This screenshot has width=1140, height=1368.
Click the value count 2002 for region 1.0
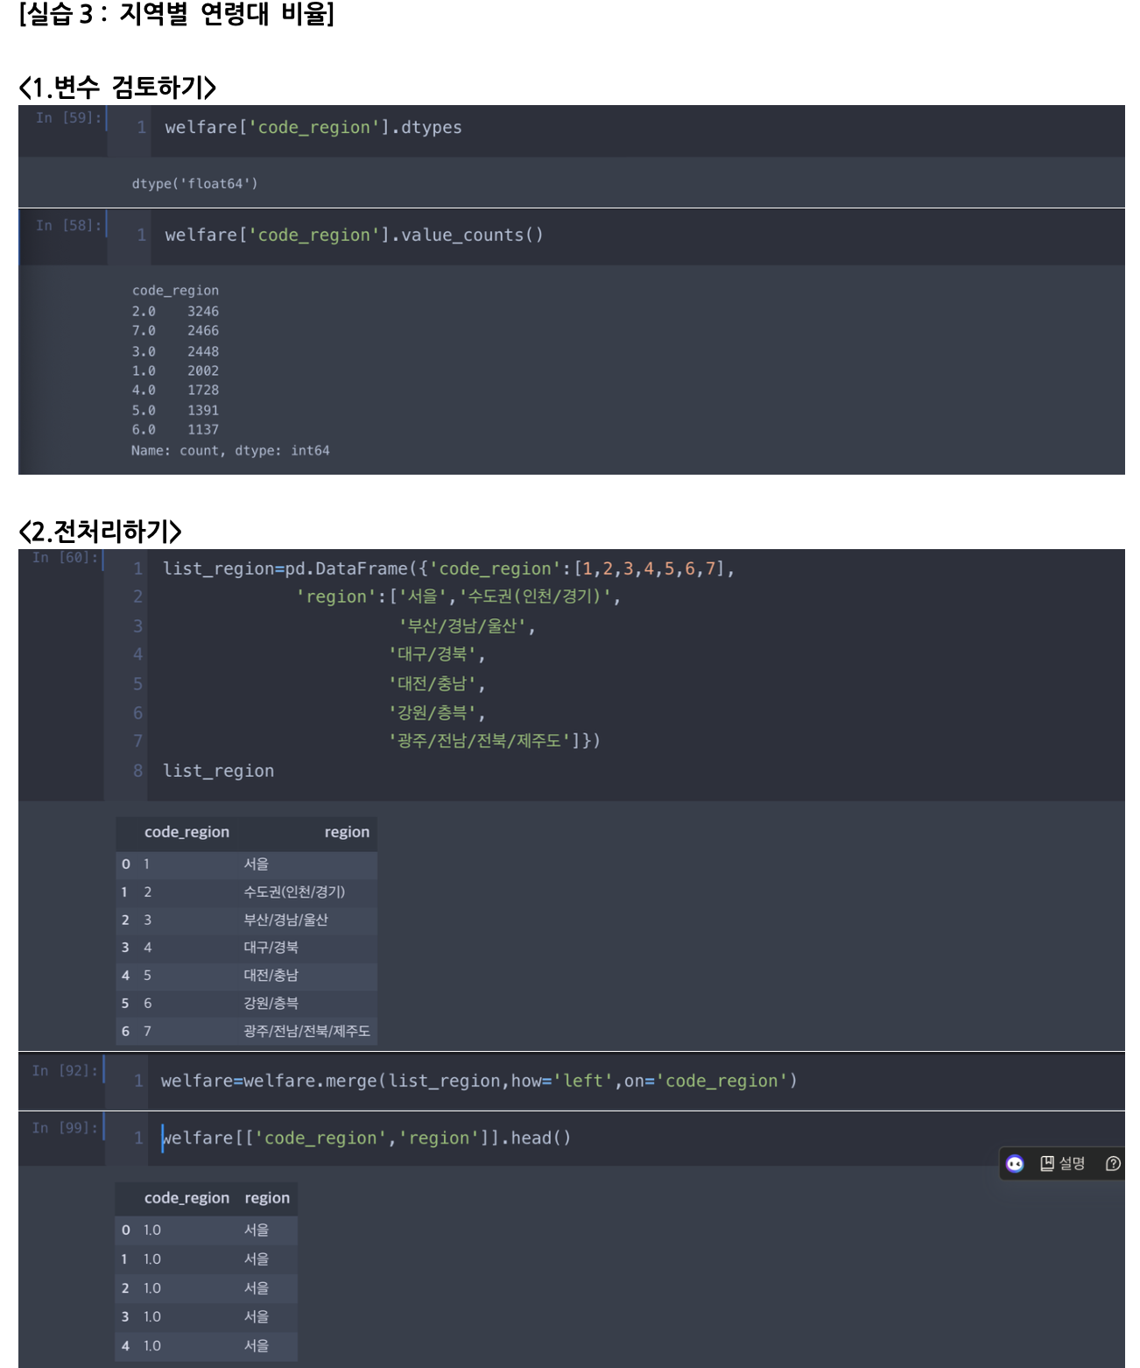click(x=203, y=370)
